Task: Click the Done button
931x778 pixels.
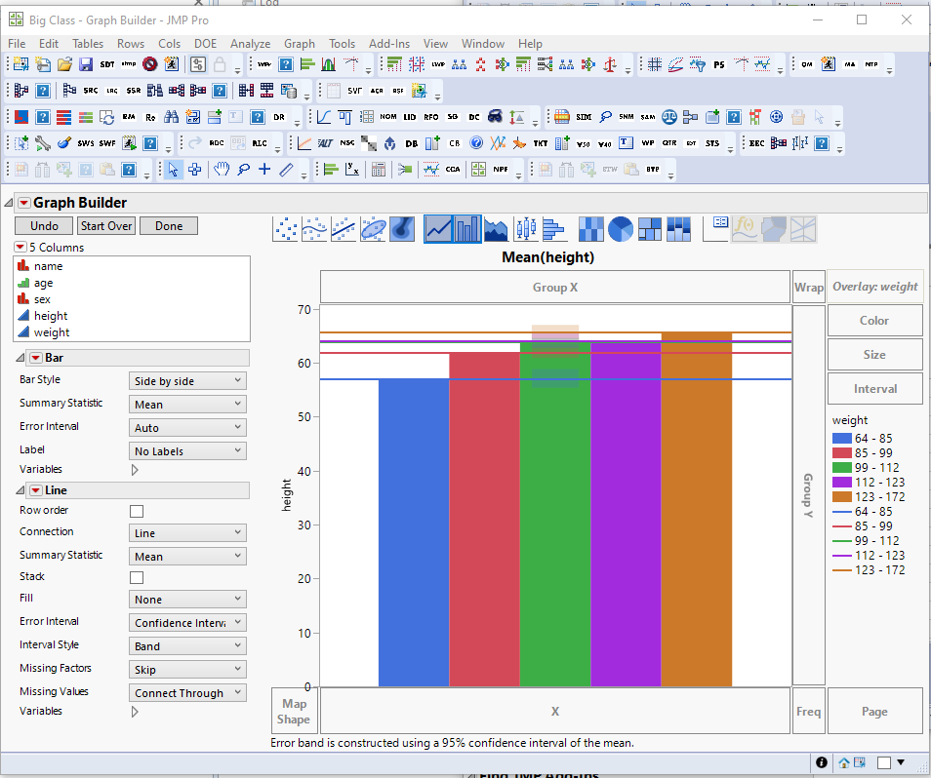Action: (x=168, y=225)
